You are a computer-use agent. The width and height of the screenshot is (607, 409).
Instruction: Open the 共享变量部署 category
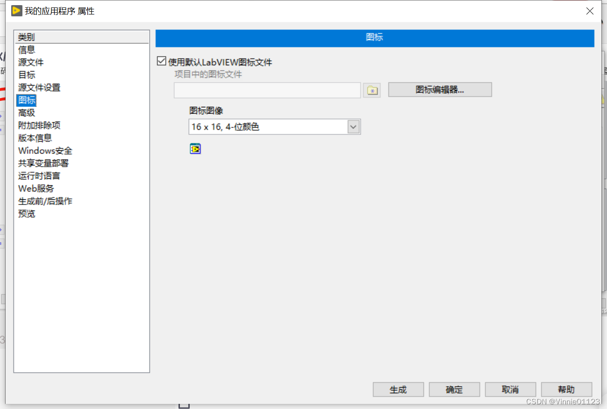[43, 163]
